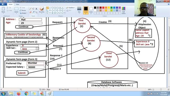Screen dimensions: 170x96
Task: Choose the Line shape
Action: click(47, 8)
